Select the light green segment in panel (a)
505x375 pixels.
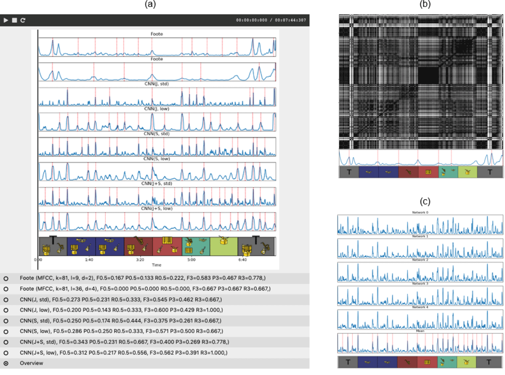point(223,246)
